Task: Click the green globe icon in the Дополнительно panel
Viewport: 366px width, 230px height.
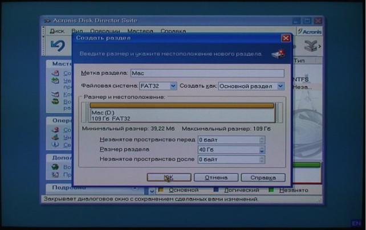Action: click(x=55, y=167)
